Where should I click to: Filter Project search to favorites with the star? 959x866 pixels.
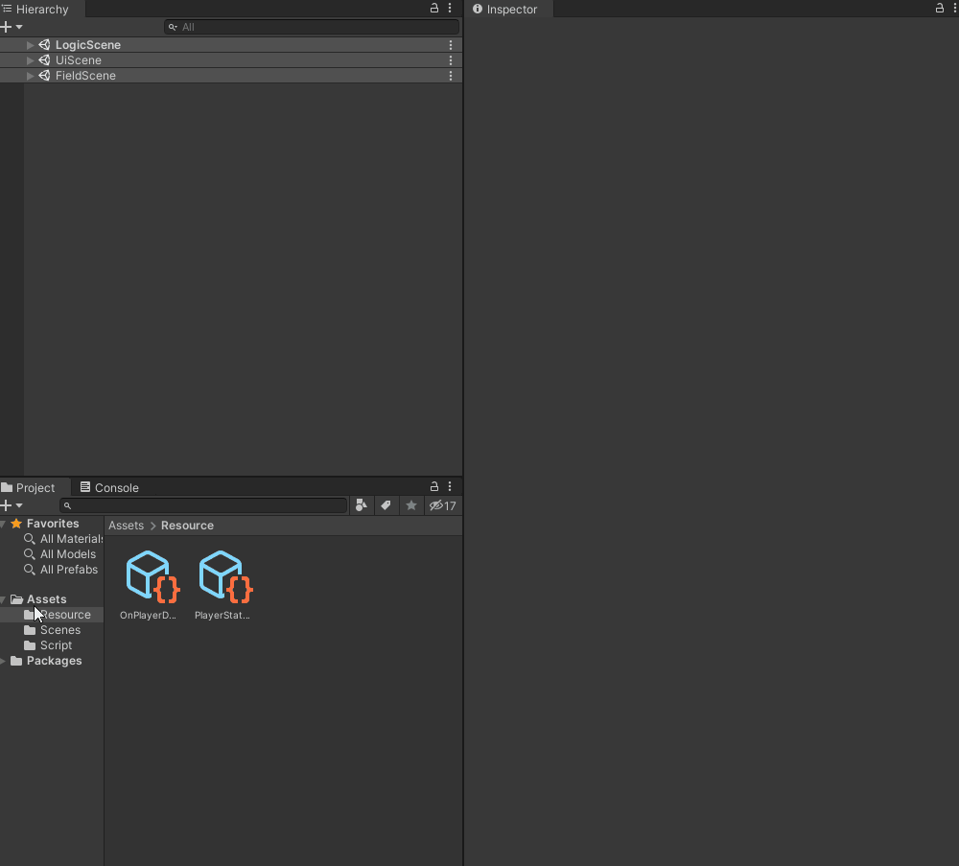click(x=411, y=505)
